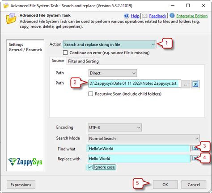The image size is (212, 193).
Task: Click the OK button
Action: (x=165, y=185)
